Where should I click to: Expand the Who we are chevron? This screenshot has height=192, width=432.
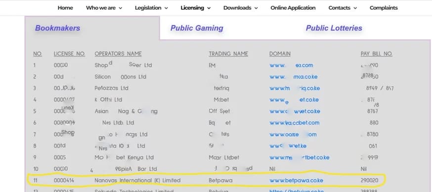click(121, 8)
